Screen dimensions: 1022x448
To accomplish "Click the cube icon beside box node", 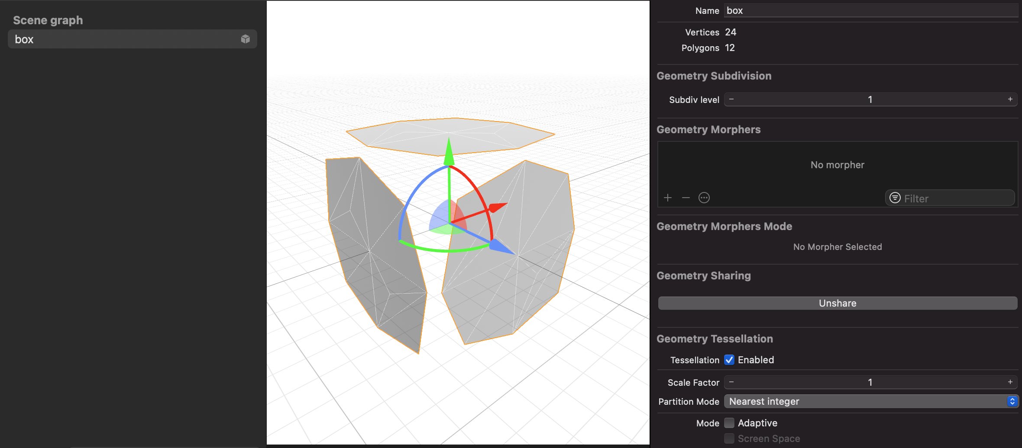I will click(x=246, y=39).
